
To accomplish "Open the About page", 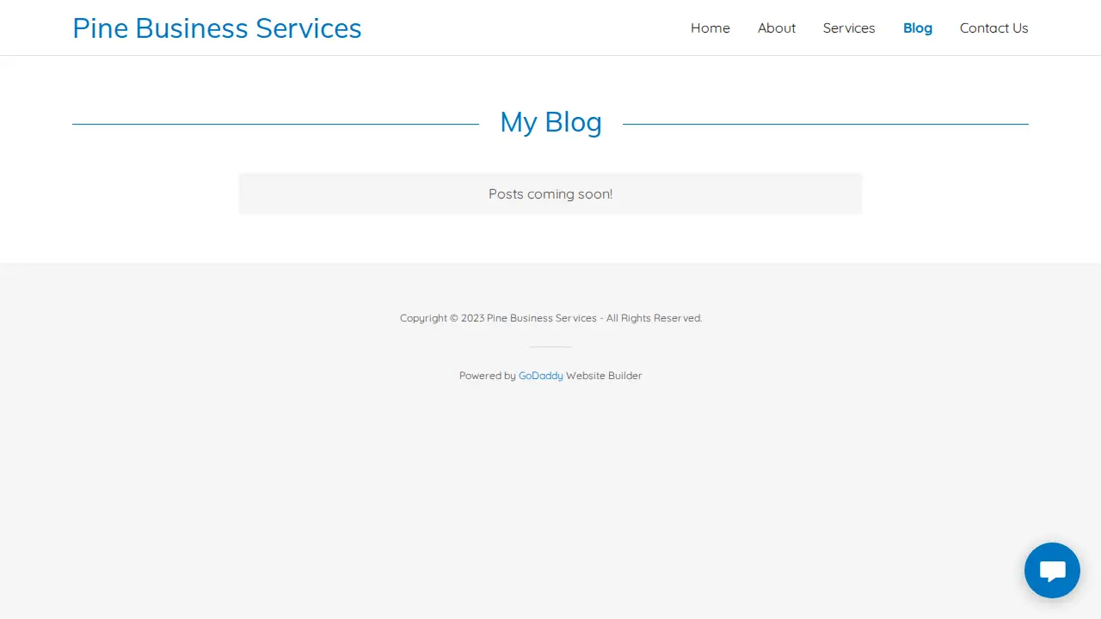I will (777, 28).
